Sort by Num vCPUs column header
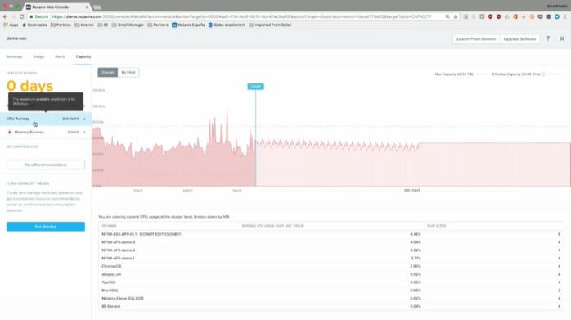571x320 pixels. (437, 226)
